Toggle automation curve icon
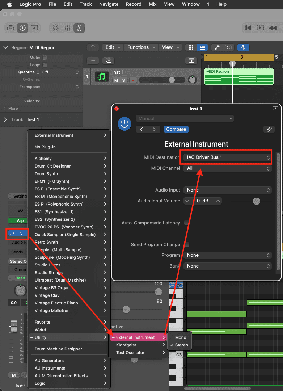 point(217,47)
